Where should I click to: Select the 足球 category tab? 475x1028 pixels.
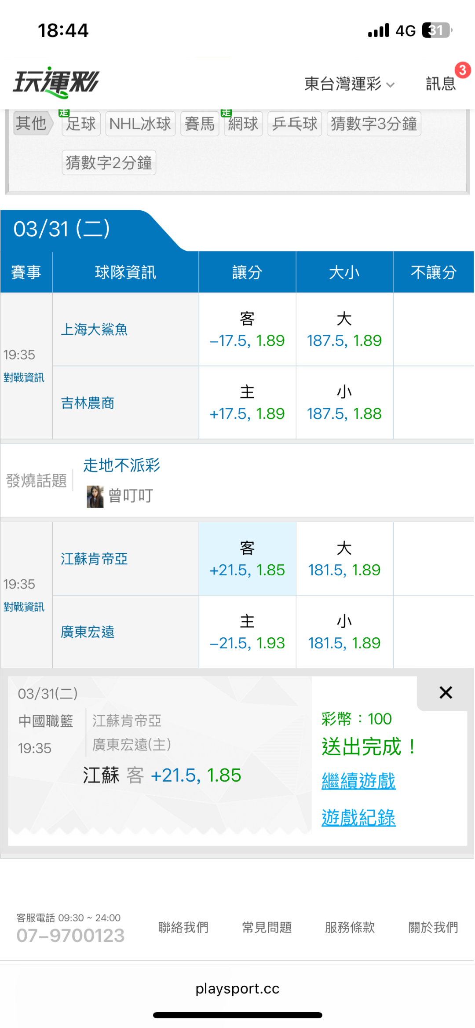tap(81, 124)
